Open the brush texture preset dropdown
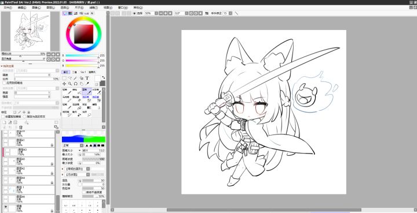Viewport: 417px width, 213px height. 88,174
